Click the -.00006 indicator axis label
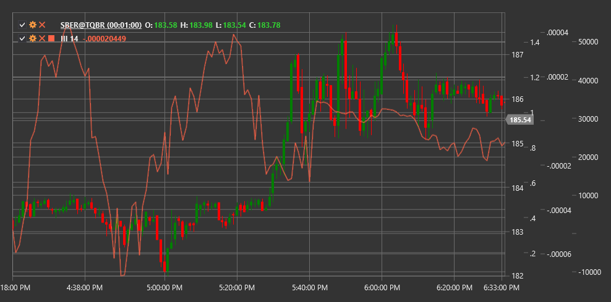This screenshot has height=302, width=611. [558, 254]
